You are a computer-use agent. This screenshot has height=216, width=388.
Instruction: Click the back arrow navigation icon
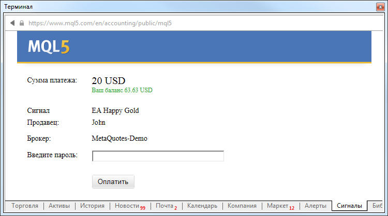point(12,23)
